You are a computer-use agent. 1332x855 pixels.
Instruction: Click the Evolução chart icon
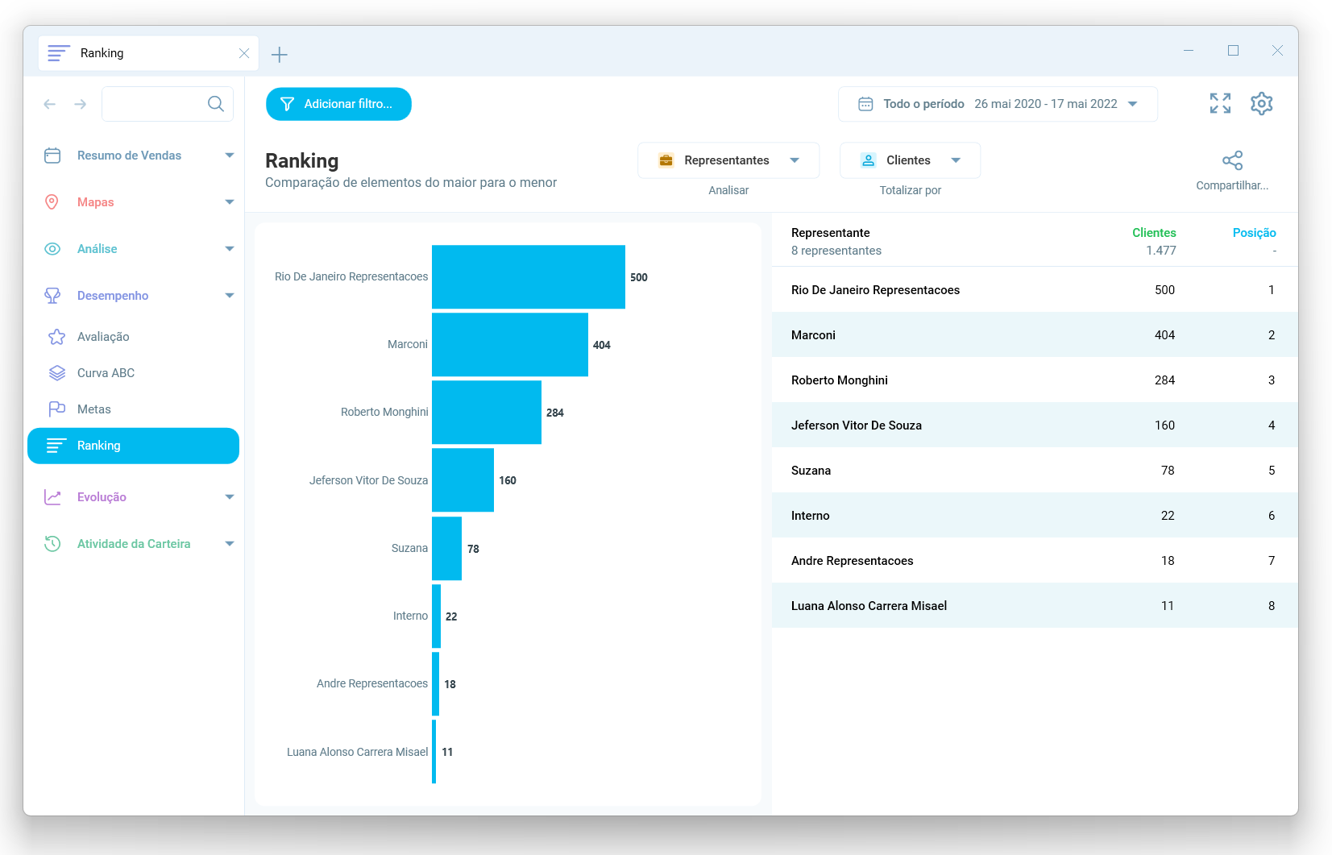click(52, 497)
